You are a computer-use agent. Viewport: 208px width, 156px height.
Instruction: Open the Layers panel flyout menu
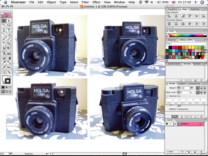tap(206, 120)
